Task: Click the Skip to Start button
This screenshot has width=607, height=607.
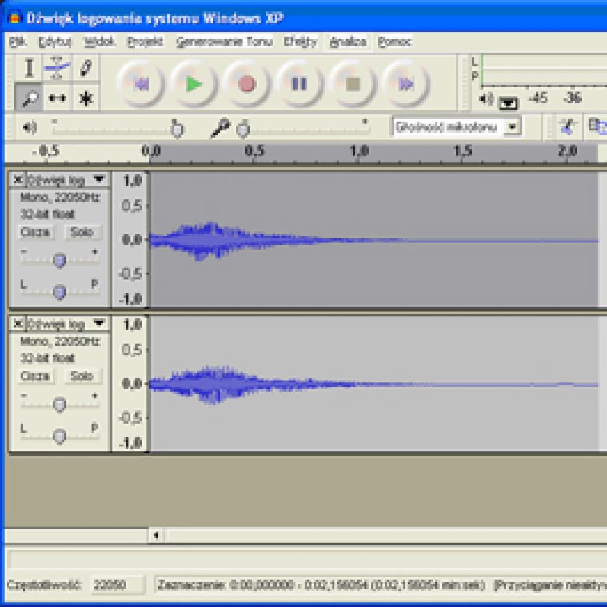Action: (x=141, y=84)
